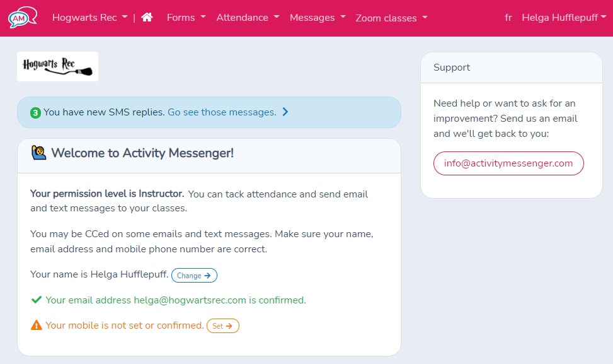This screenshot has width=613, height=364.
Task: Expand the Hogwarts Rec organization dropdown
Action: tap(89, 18)
